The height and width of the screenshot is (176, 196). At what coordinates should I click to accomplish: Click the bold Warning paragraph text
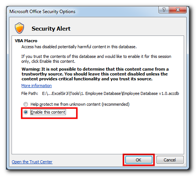click(95, 74)
